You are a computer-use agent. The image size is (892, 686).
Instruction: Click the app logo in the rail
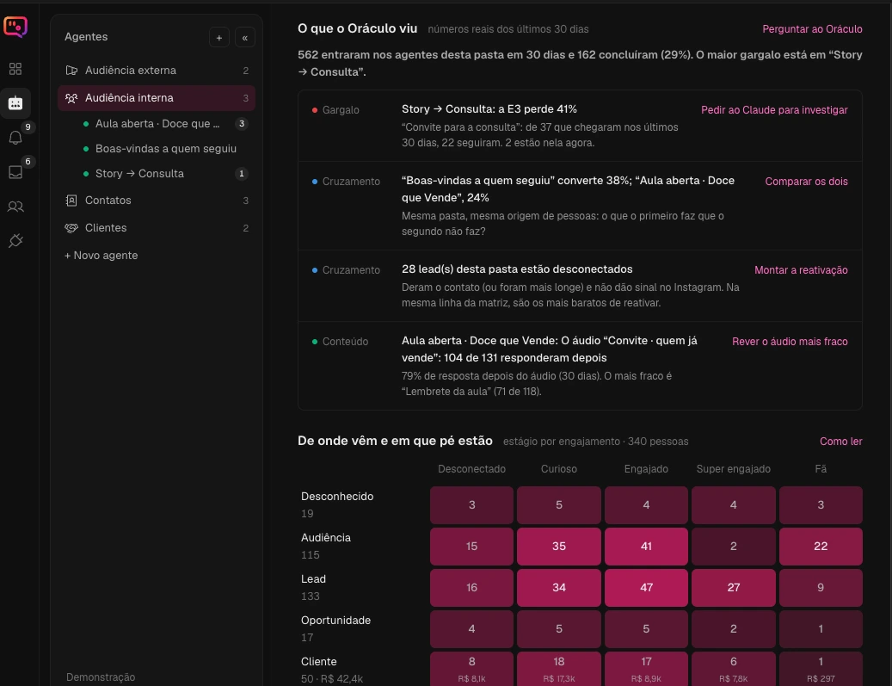tap(15, 27)
